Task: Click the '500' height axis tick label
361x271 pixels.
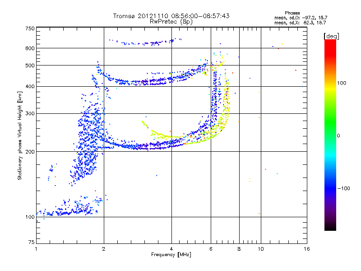Action: 30,65
